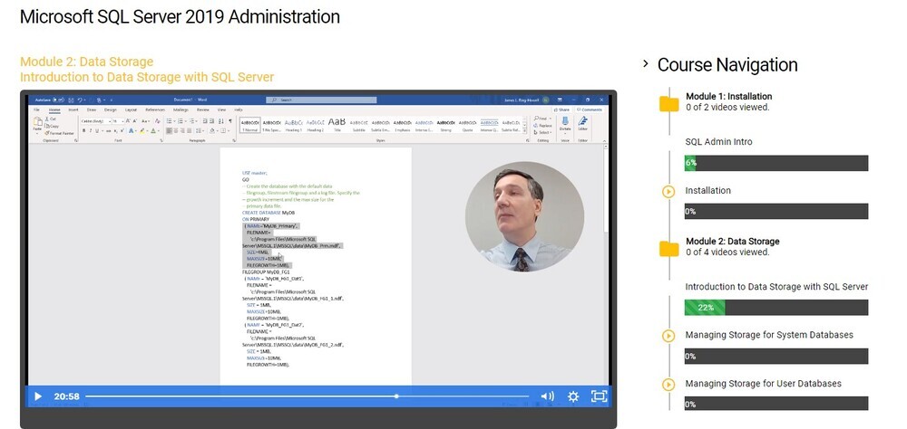The width and height of the screenshot is (907, 429).
Task: Click the text highlight color button in Word
Action: pyautogui.click(x=142, y=130)
